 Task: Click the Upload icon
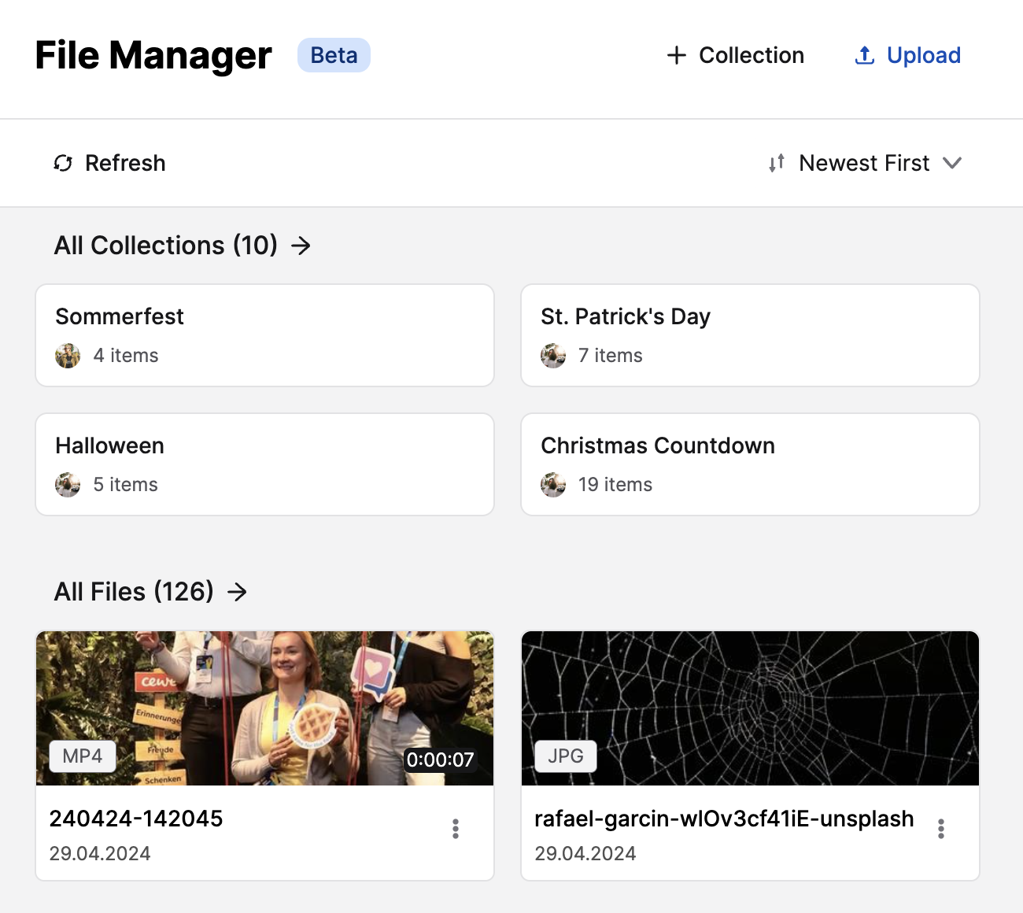tap(864, 55)
